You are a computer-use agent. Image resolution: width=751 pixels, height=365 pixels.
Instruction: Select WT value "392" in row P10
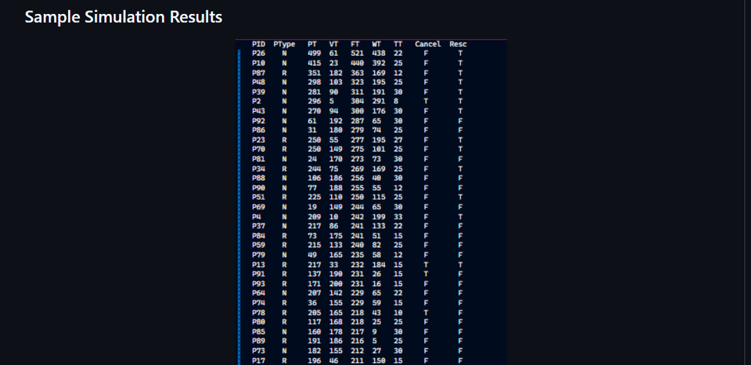click(x=379, y=63)
